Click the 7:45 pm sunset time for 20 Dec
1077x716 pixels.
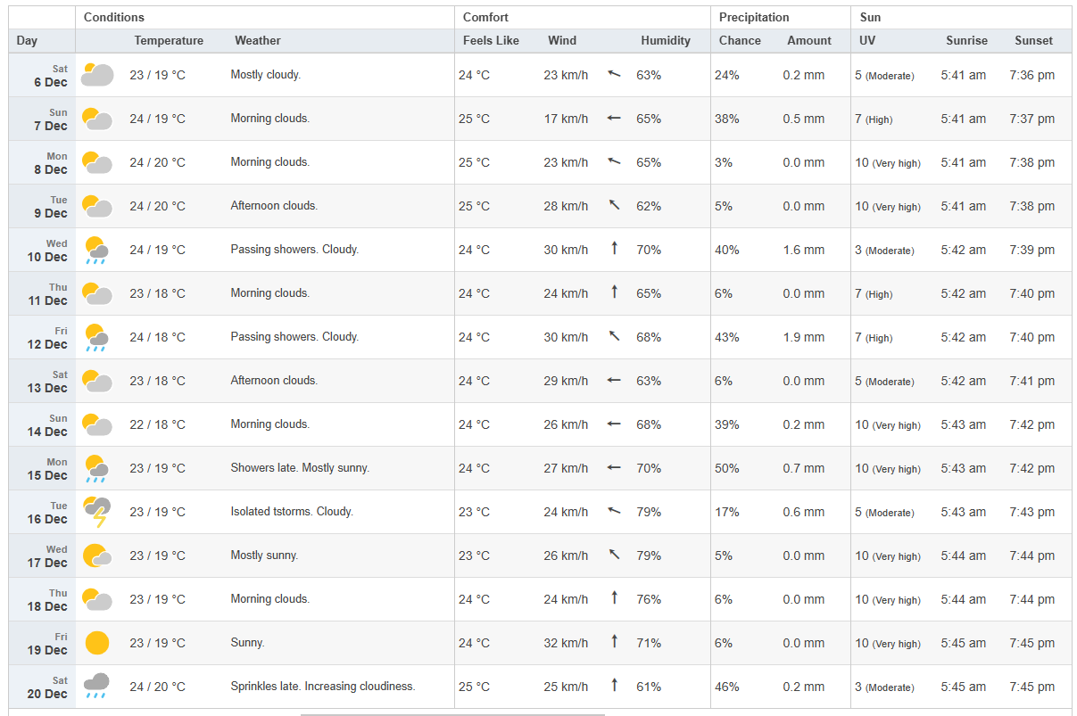(1031, 687)
